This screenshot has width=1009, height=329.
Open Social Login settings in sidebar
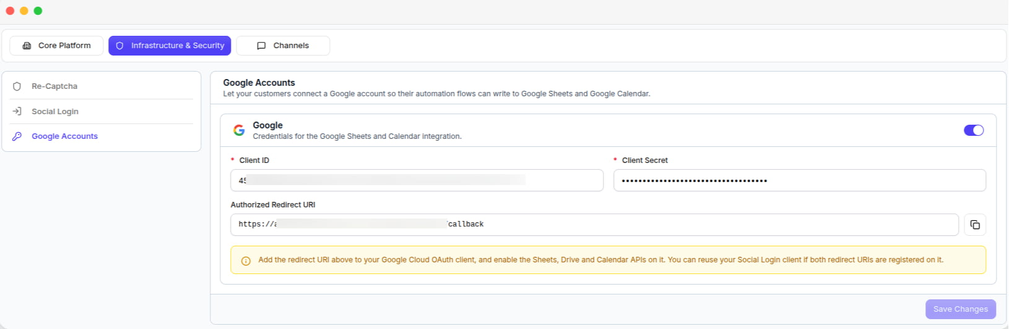pos(102,112)
